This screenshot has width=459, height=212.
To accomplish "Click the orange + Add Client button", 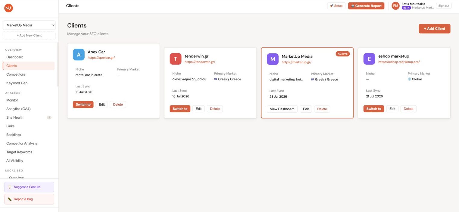I will (x=435, y=29).
